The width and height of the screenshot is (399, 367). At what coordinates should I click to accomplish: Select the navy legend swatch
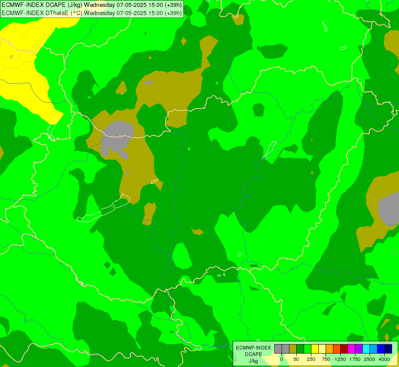[x=388, y=349]
